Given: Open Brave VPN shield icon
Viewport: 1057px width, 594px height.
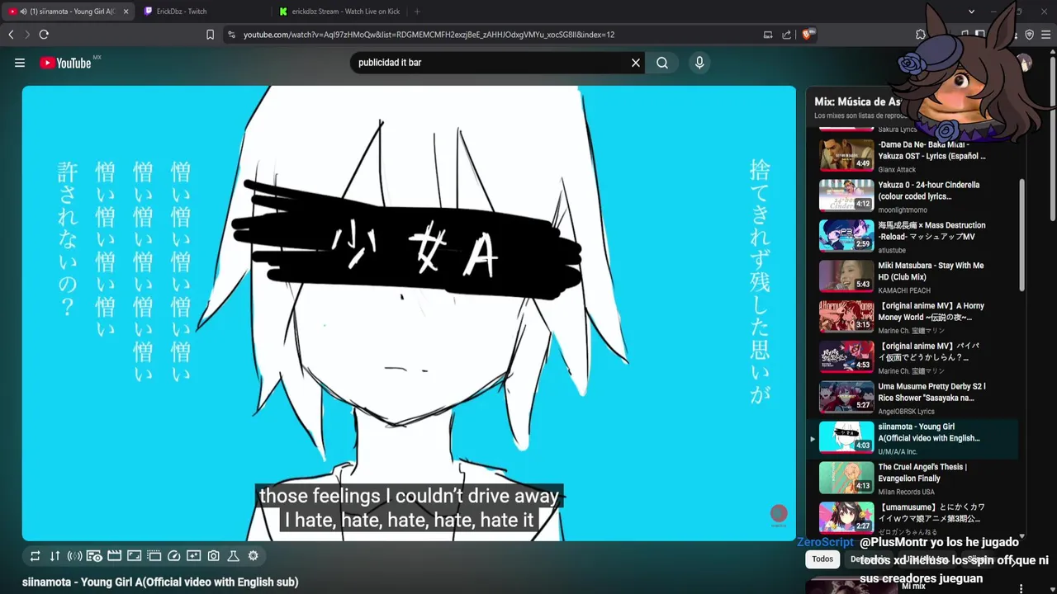Looking at the screenshot, I should point(1029,35).
